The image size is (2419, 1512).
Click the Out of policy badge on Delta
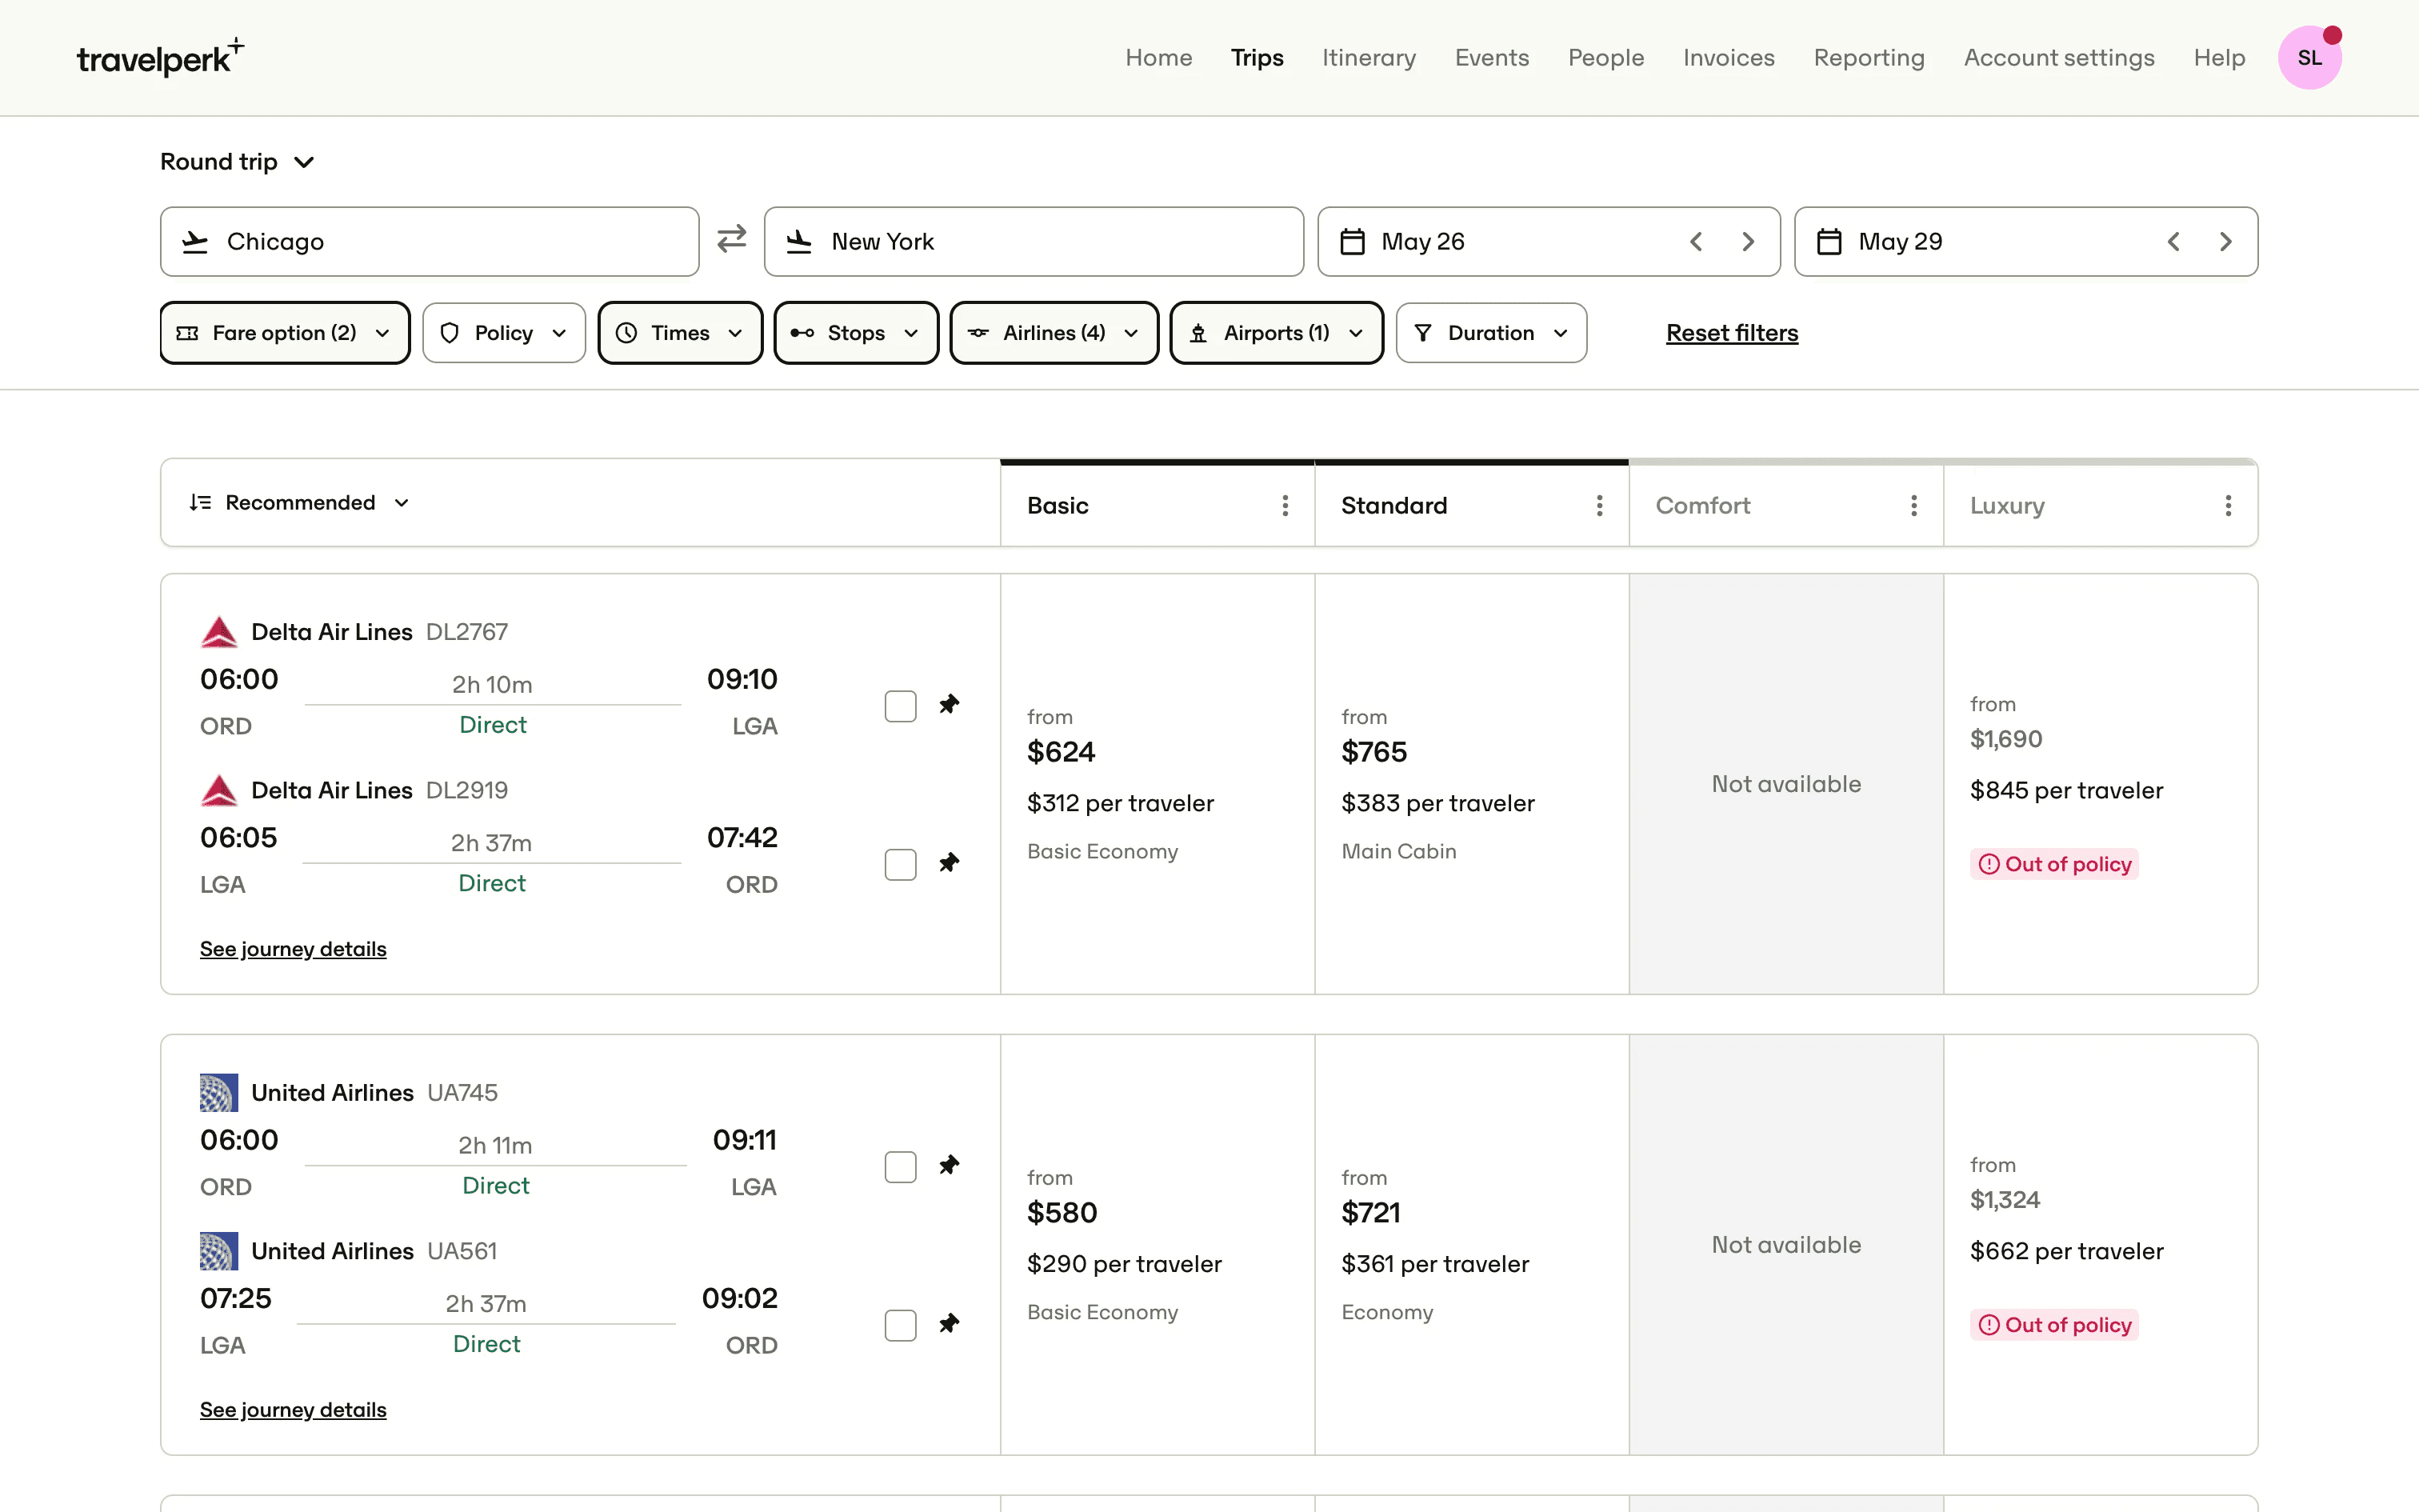point(2054,864)
